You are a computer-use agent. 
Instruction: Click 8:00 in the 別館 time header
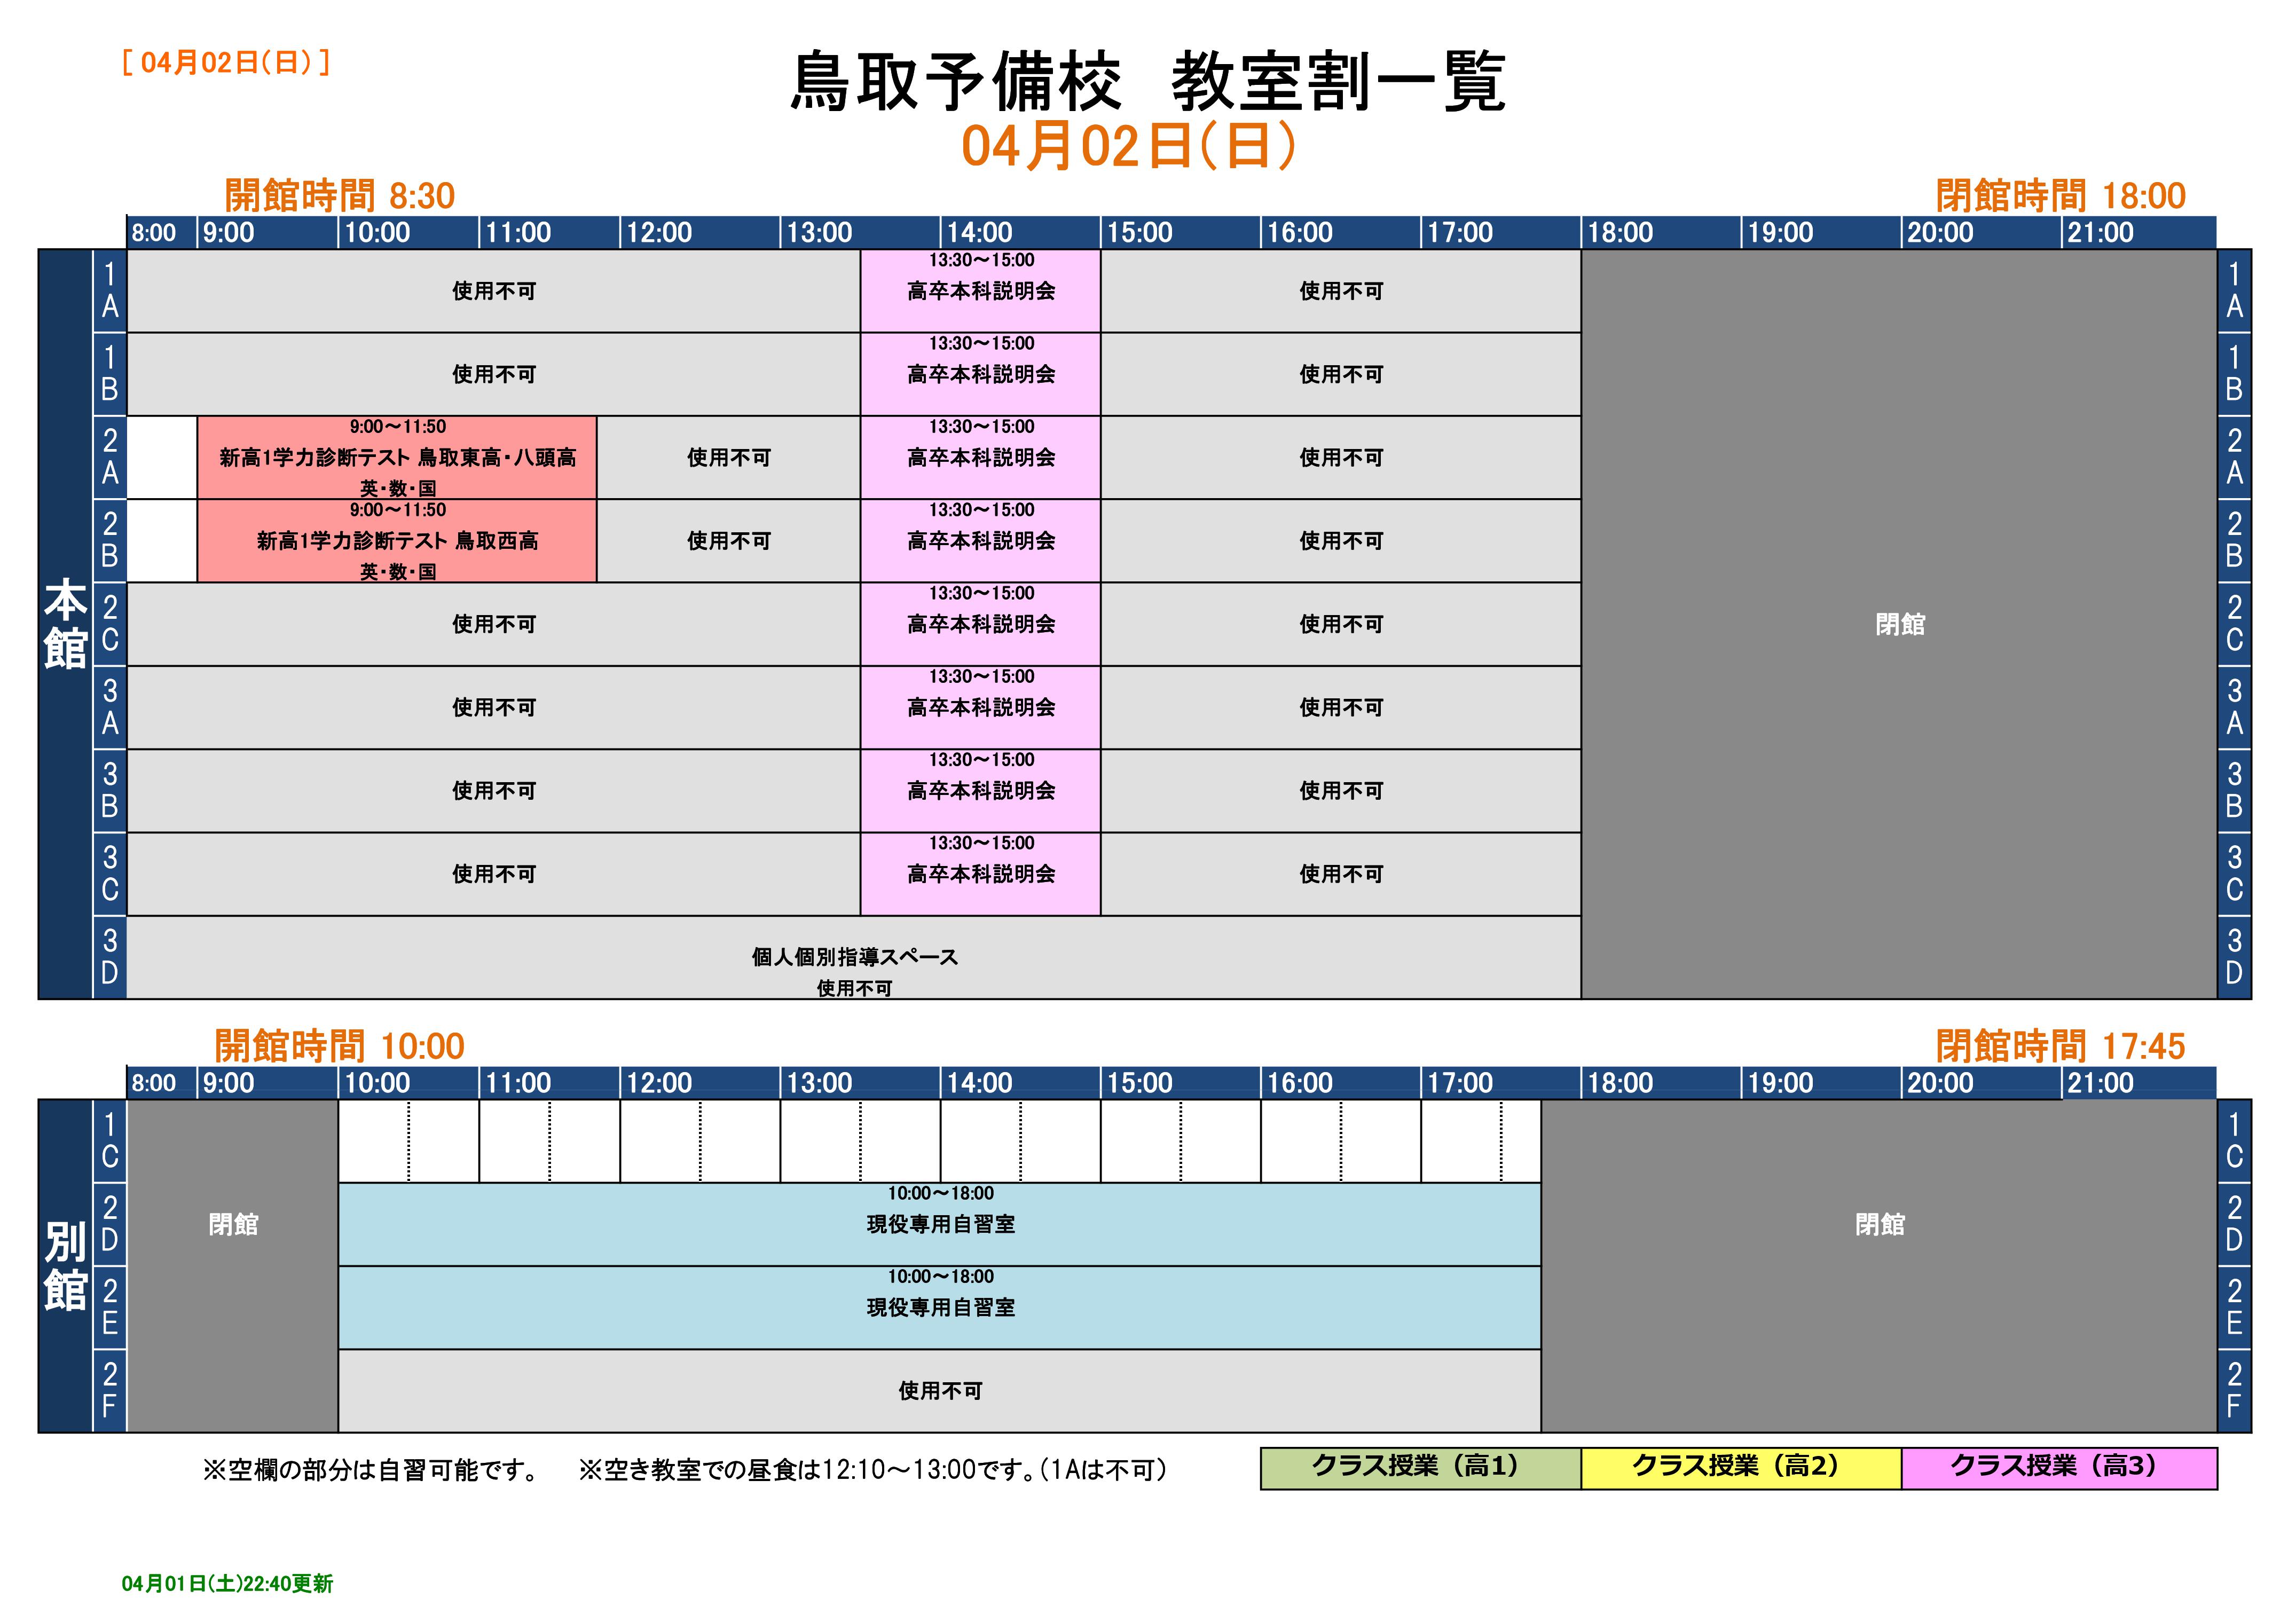(x=153, y=1083)
